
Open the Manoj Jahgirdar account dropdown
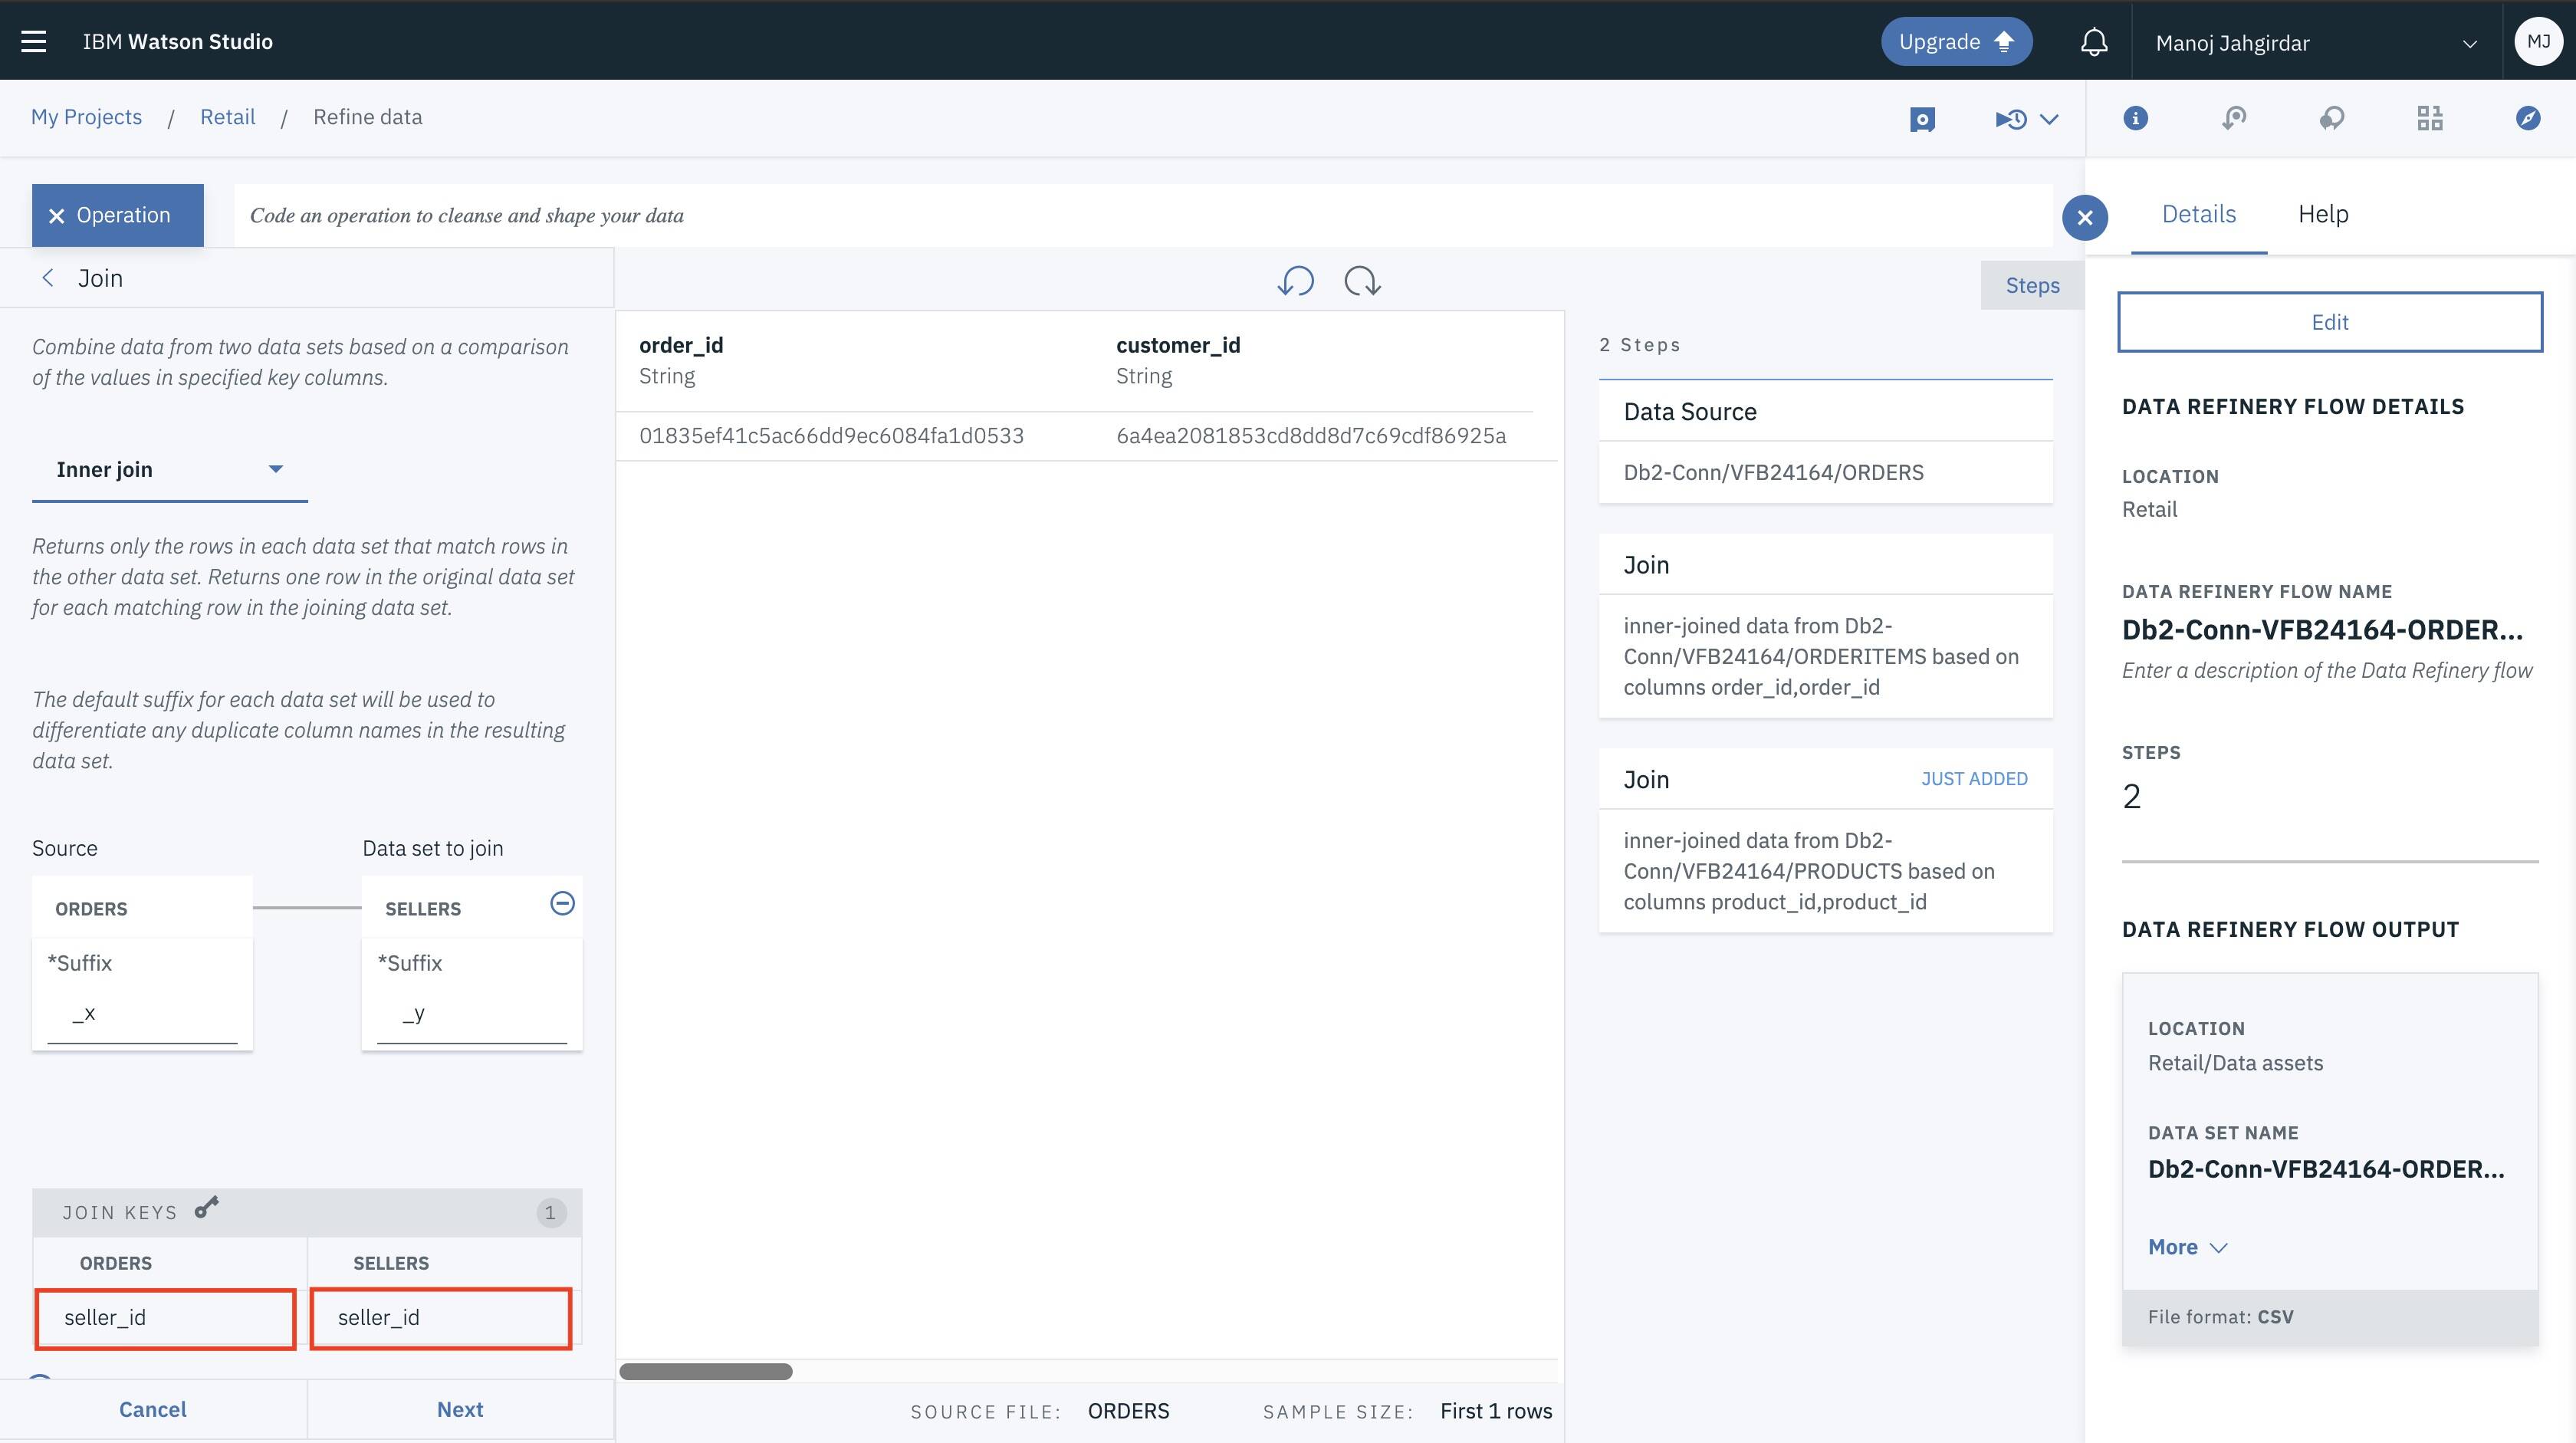[x=2316, y=42]
